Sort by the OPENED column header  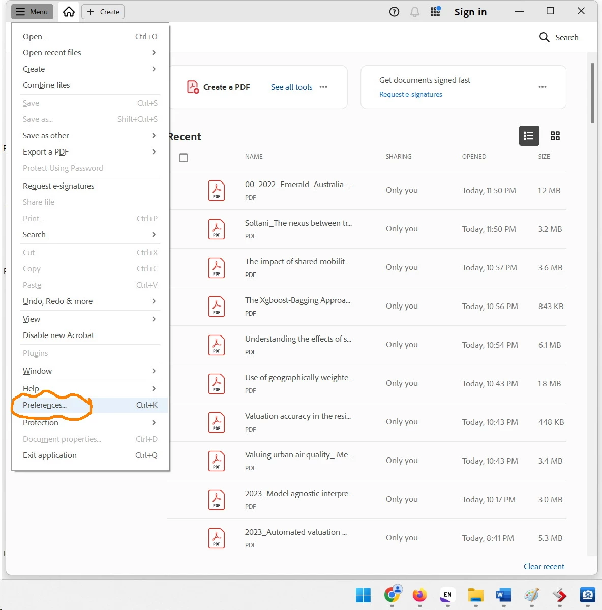474,157
